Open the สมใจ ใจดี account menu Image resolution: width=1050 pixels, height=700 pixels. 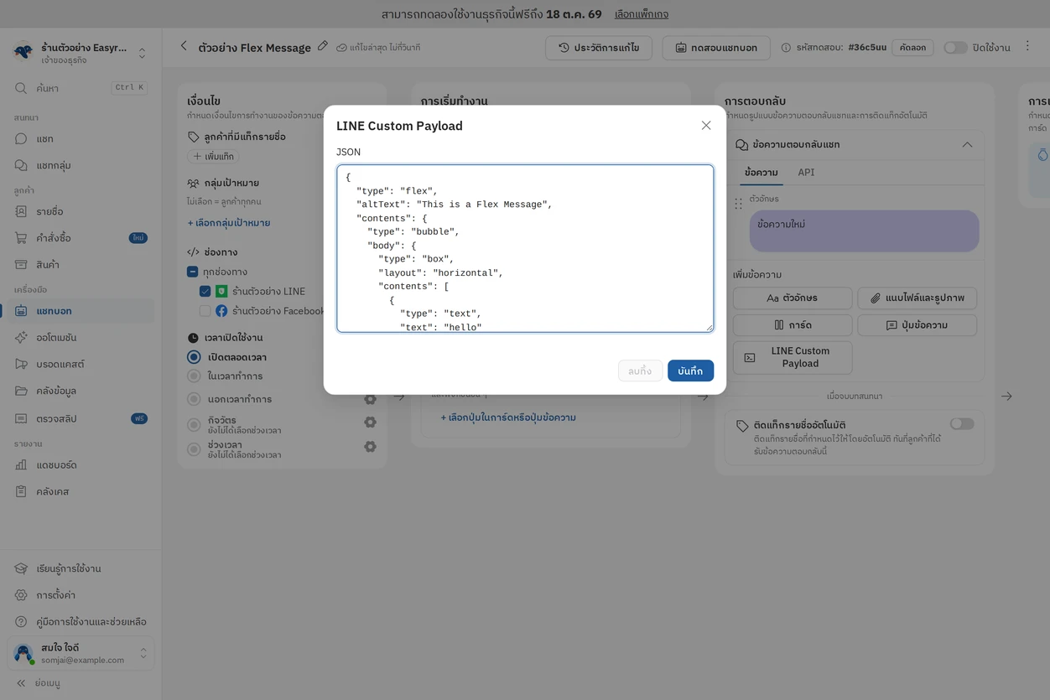(81, 654)
